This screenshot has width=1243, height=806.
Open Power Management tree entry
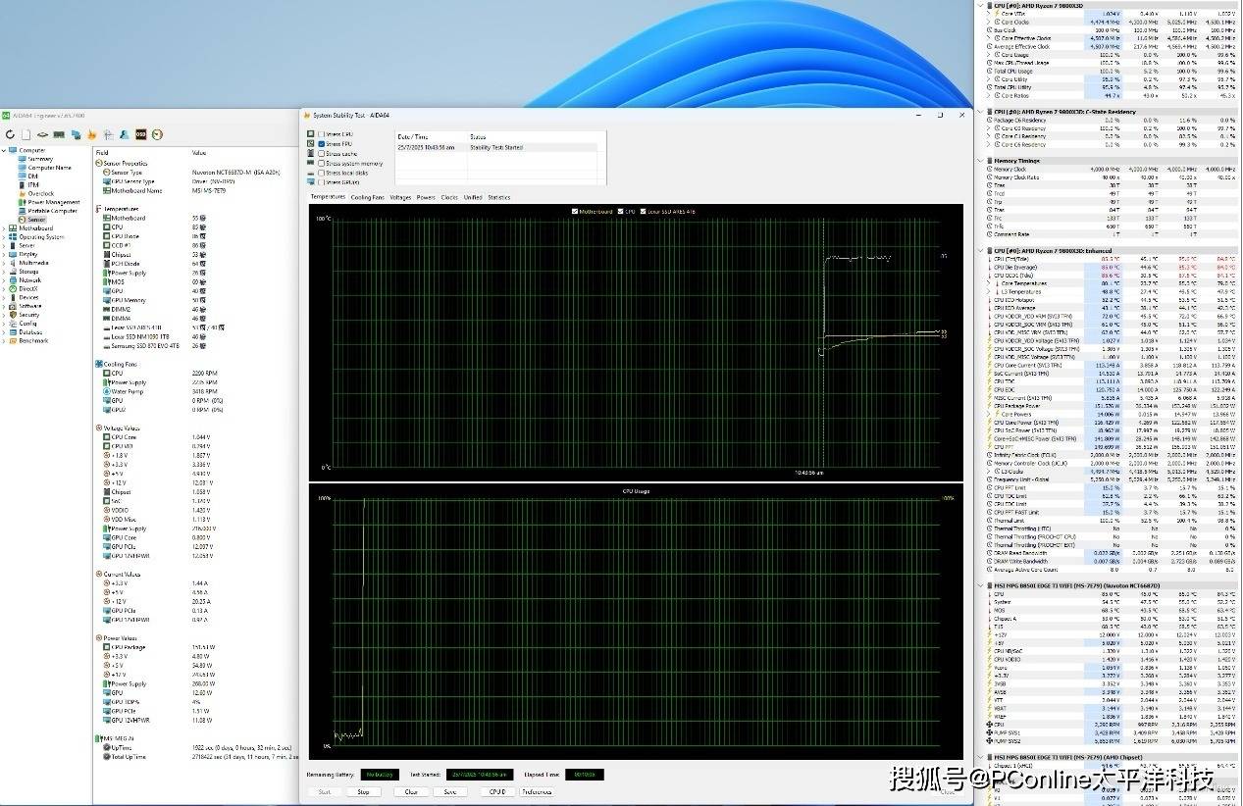54,202
